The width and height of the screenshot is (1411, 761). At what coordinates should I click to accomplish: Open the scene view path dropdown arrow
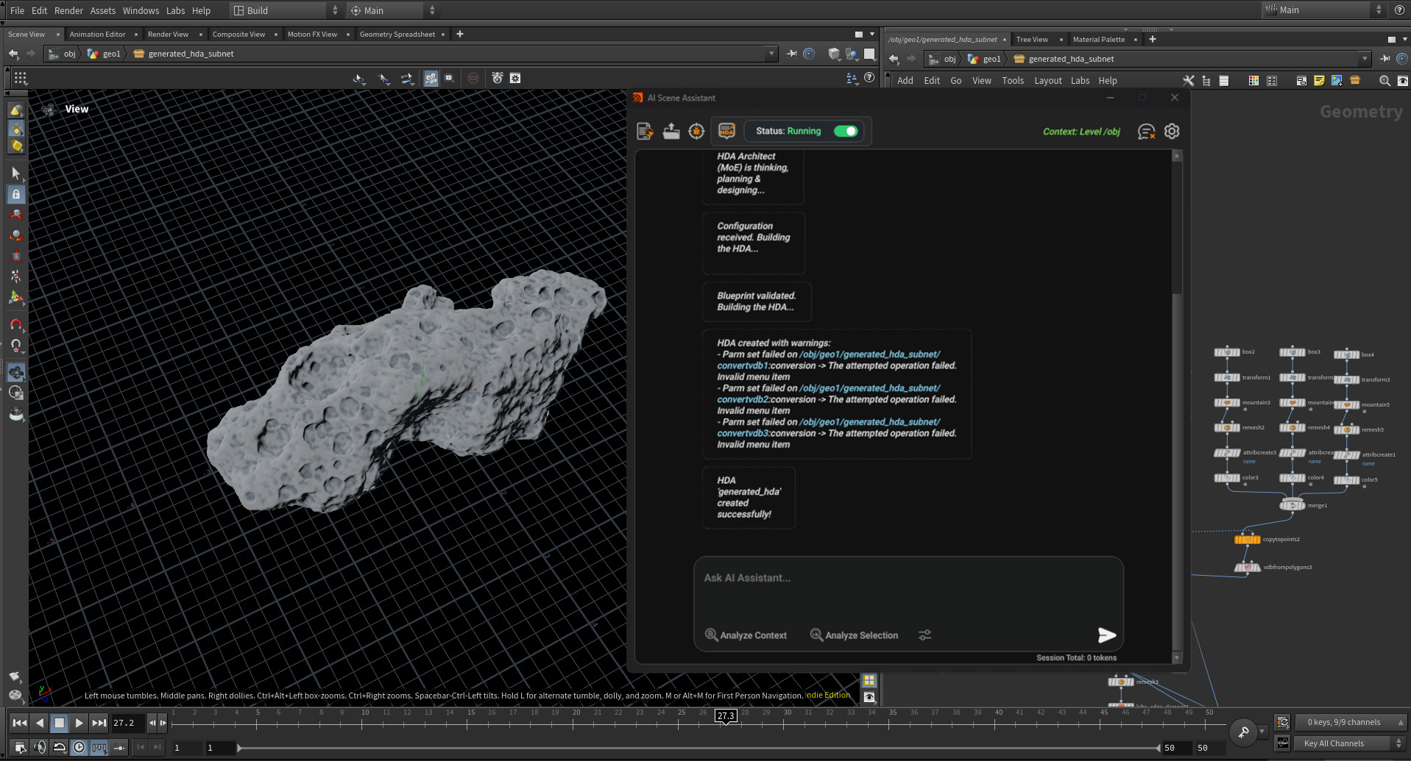point(771,54)
